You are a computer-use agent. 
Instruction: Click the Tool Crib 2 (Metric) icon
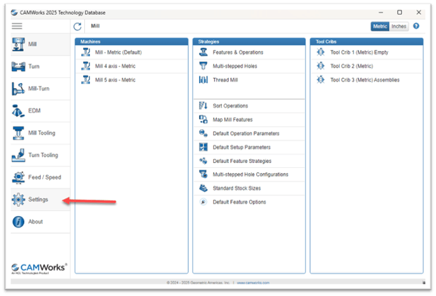tap(321, 66)
